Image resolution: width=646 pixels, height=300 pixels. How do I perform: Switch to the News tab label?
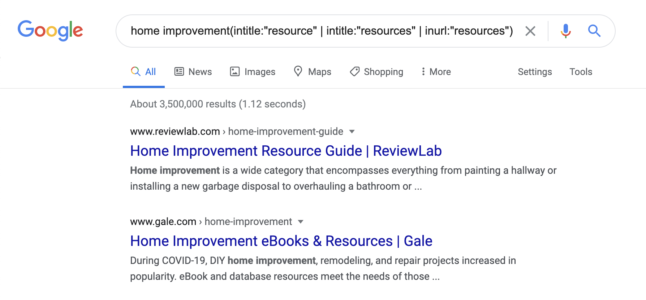tap(200, 72)
